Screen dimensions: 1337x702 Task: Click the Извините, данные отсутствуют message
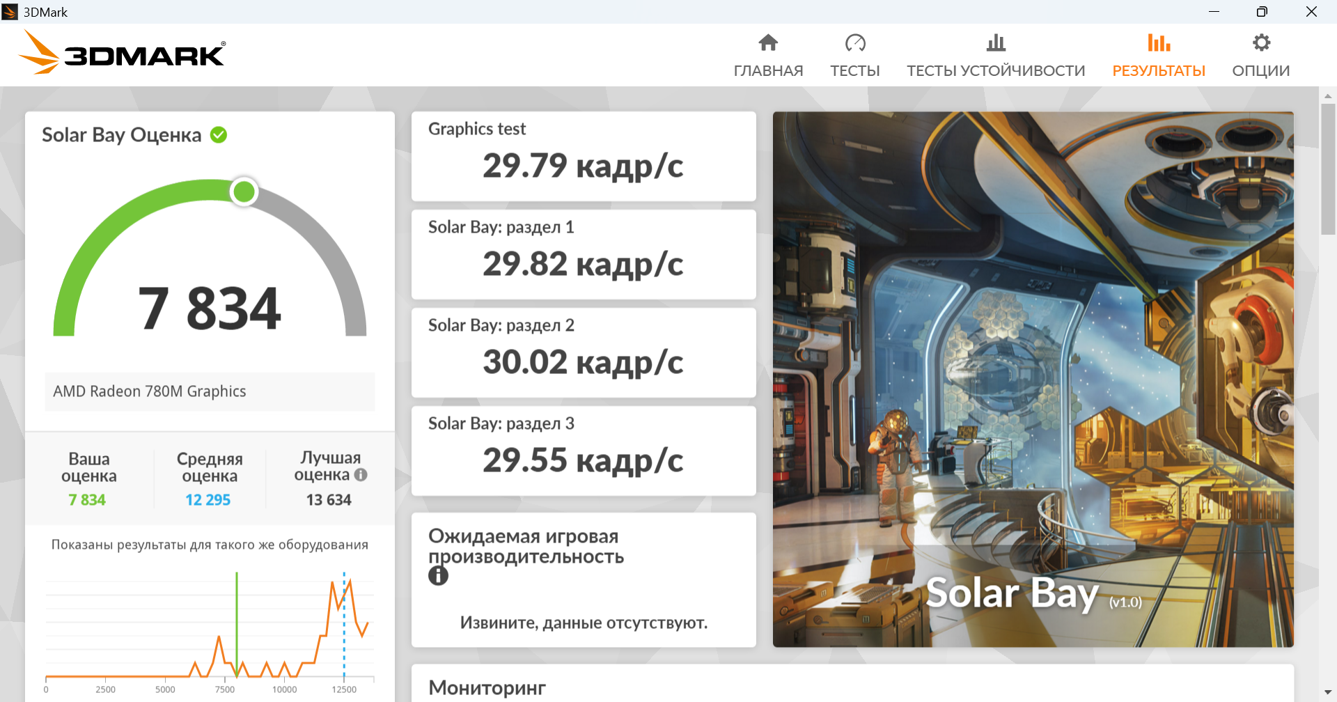coord(584,623)
